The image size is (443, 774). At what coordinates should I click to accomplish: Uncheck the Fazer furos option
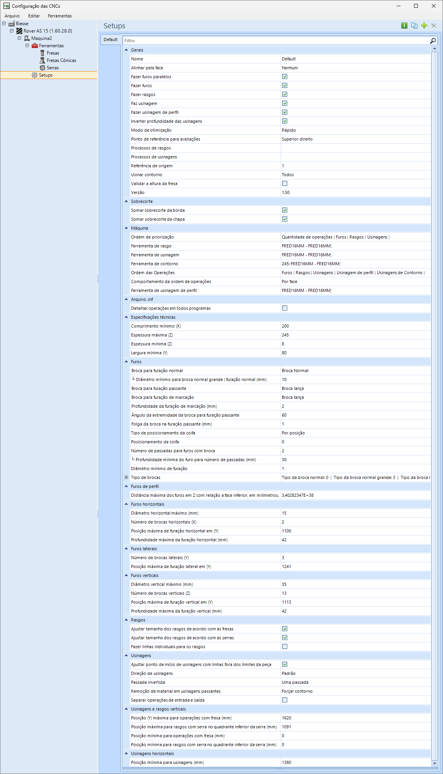[285, 86]
